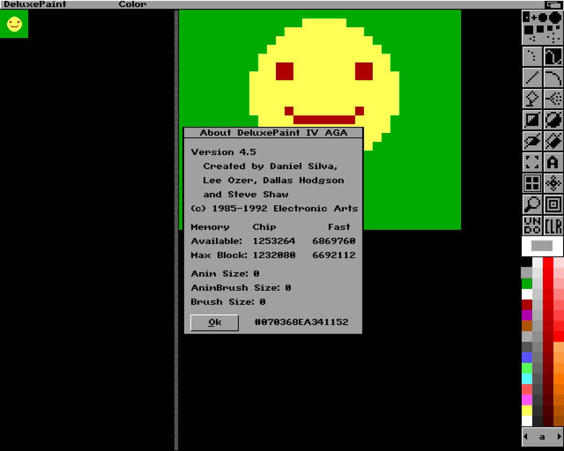Choose the medium round built-in brush
This screenshot has height=451, width=564.
click(542, 17)
